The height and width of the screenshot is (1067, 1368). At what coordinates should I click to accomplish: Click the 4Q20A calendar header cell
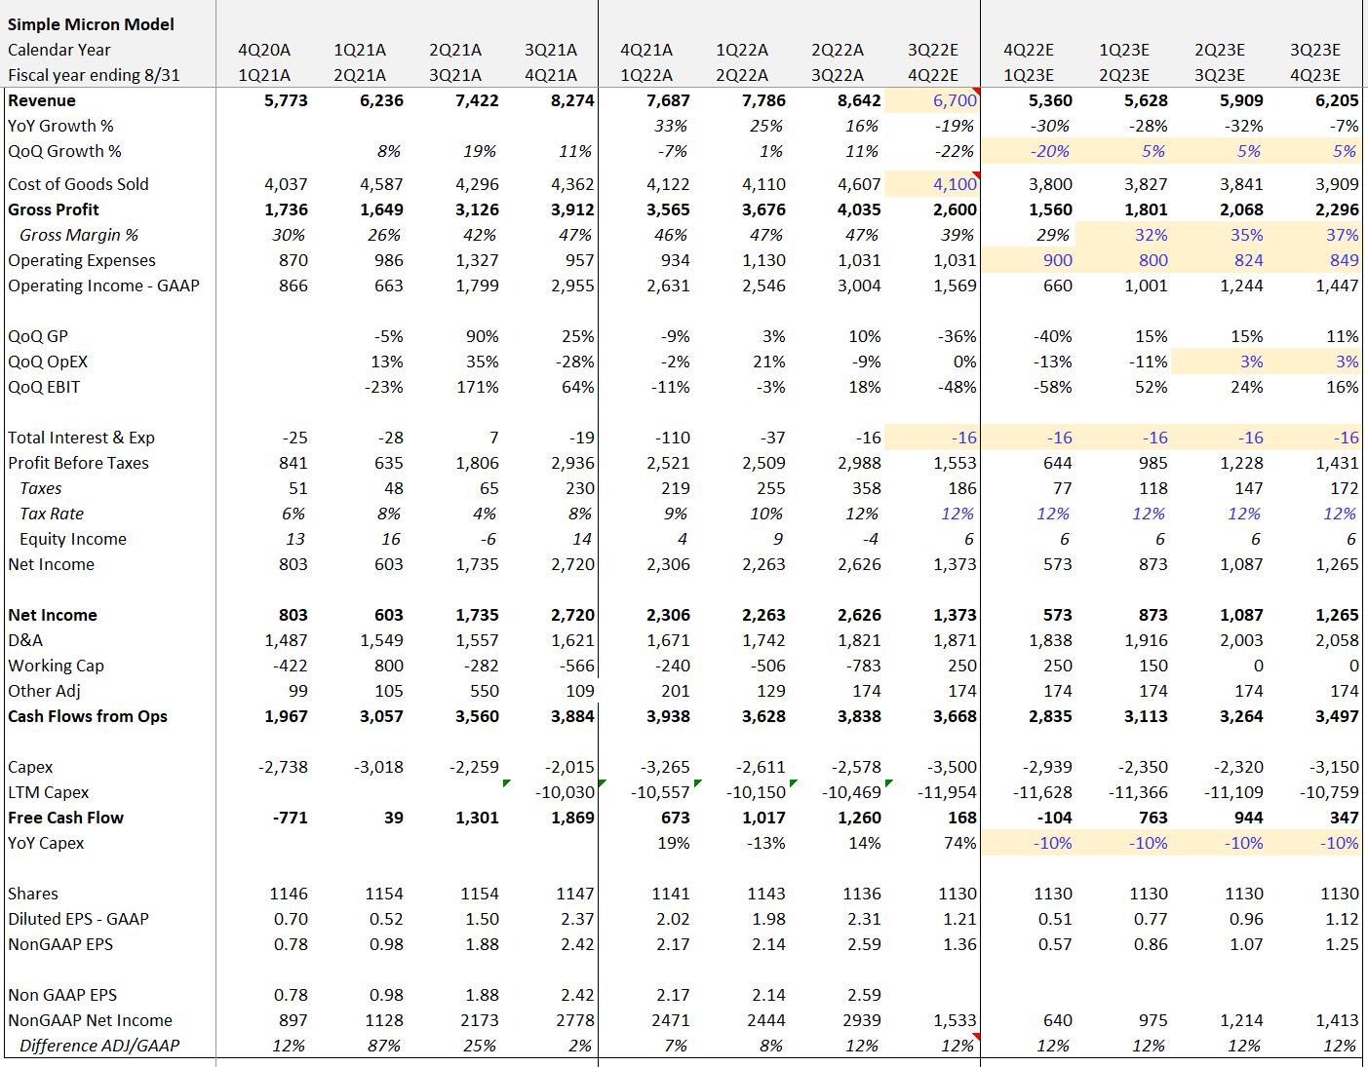[264, 50]
